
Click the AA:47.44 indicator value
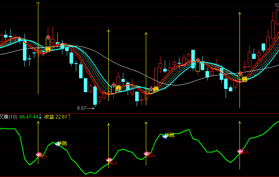click(28, 117)
